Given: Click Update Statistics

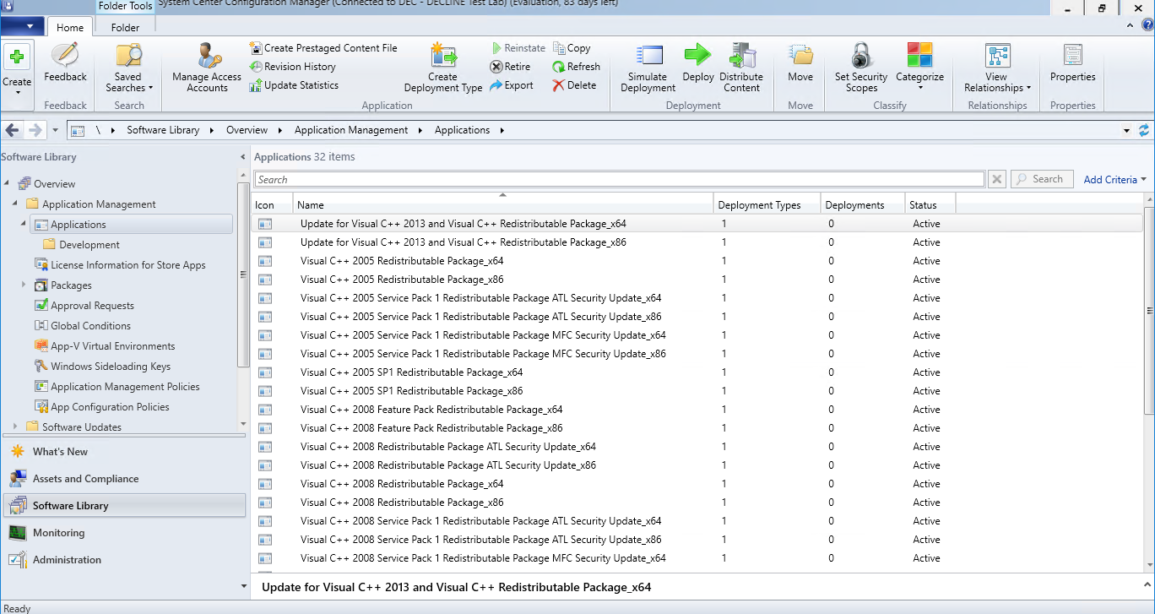Looking at the screenshot, I should pos(294,85).
